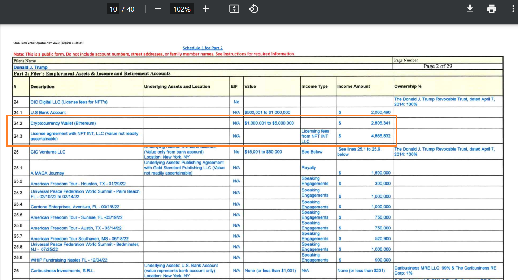Toggle the fit to page icon
The height and width of the screenshot is (280, 518).
point(234,9)
